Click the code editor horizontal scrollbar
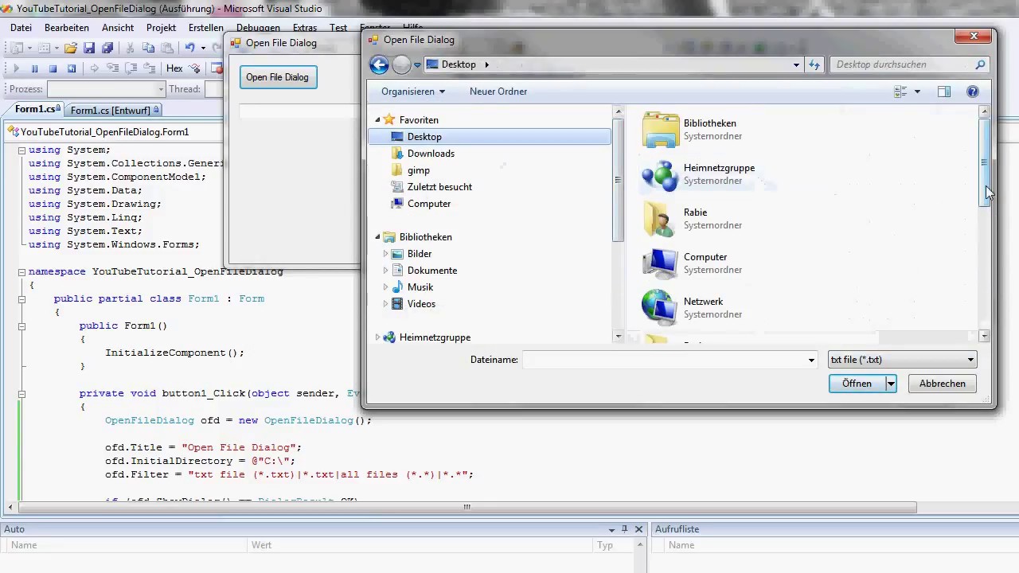The width and height of the screenshot is (1019, 573). pyautogui.click(x=467, y=507)
